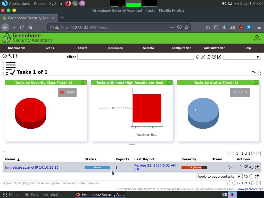
Task: Move Immediate scan task to trashcan
Action: click(241, 167)
